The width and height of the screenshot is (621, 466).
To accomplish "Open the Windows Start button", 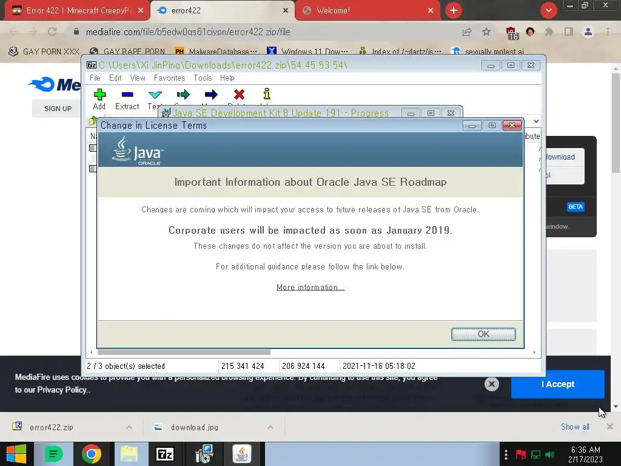I will [16, 454].
